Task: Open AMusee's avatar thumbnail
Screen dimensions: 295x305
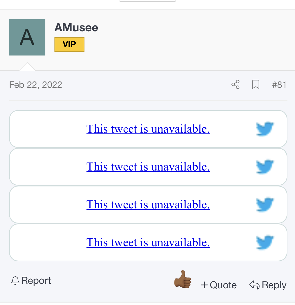Action: (27, 37)
